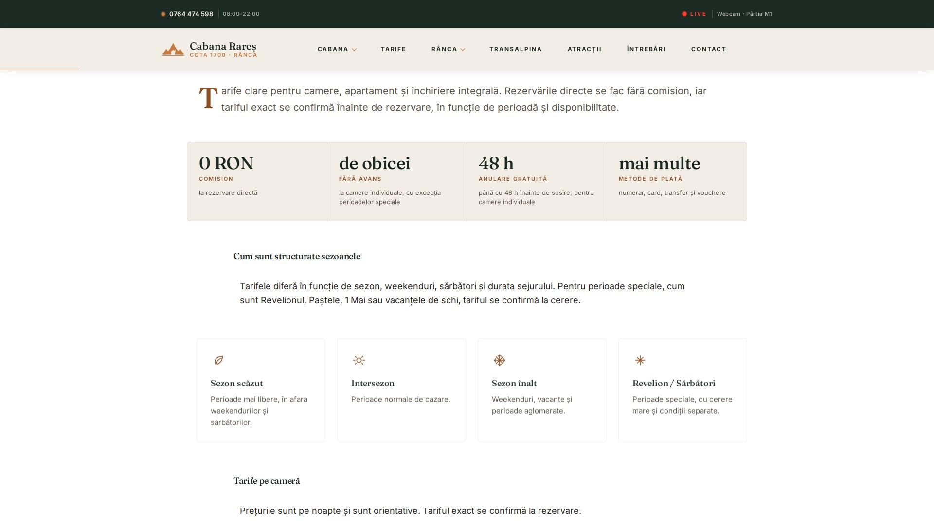Open the TARIFE navigation item
934x525 pixels.
(393, 49)
